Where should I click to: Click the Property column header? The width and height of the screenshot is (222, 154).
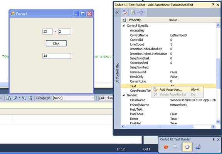(148, 20)
